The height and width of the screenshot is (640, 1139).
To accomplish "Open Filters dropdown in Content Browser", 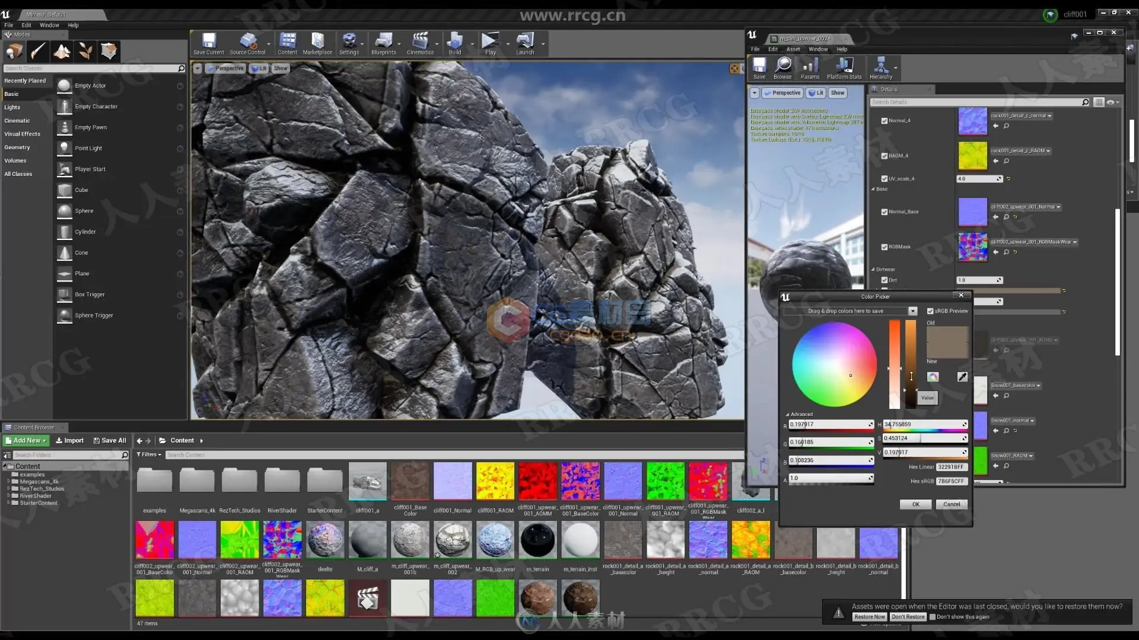I will tap(149, 455).
